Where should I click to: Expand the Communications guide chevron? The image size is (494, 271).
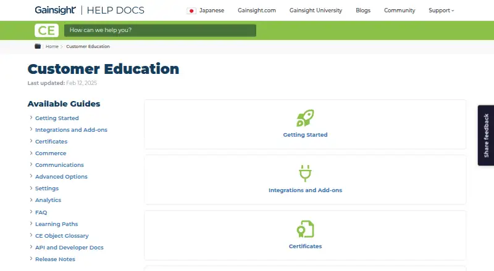coord(31,164)
